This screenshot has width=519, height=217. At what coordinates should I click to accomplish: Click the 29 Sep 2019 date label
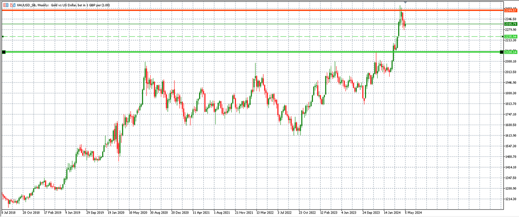pos(95,212)
